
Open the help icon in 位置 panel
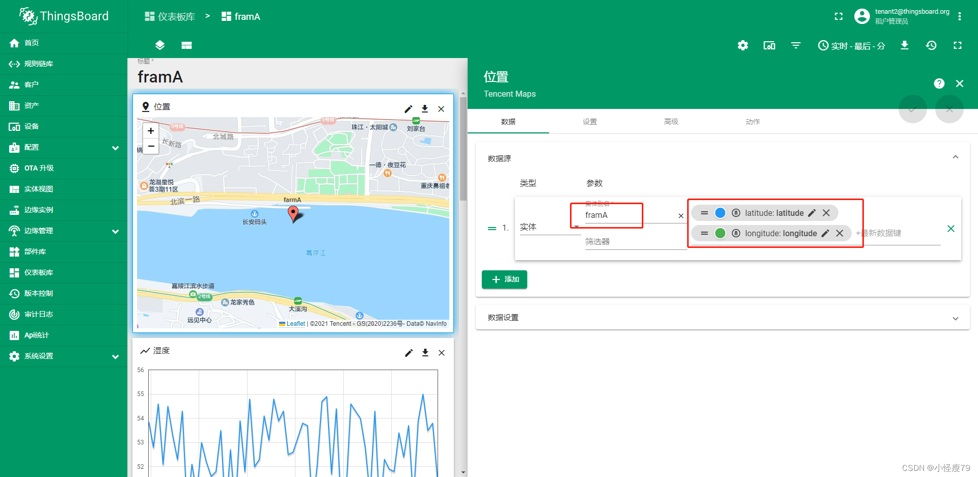[939, 83]
